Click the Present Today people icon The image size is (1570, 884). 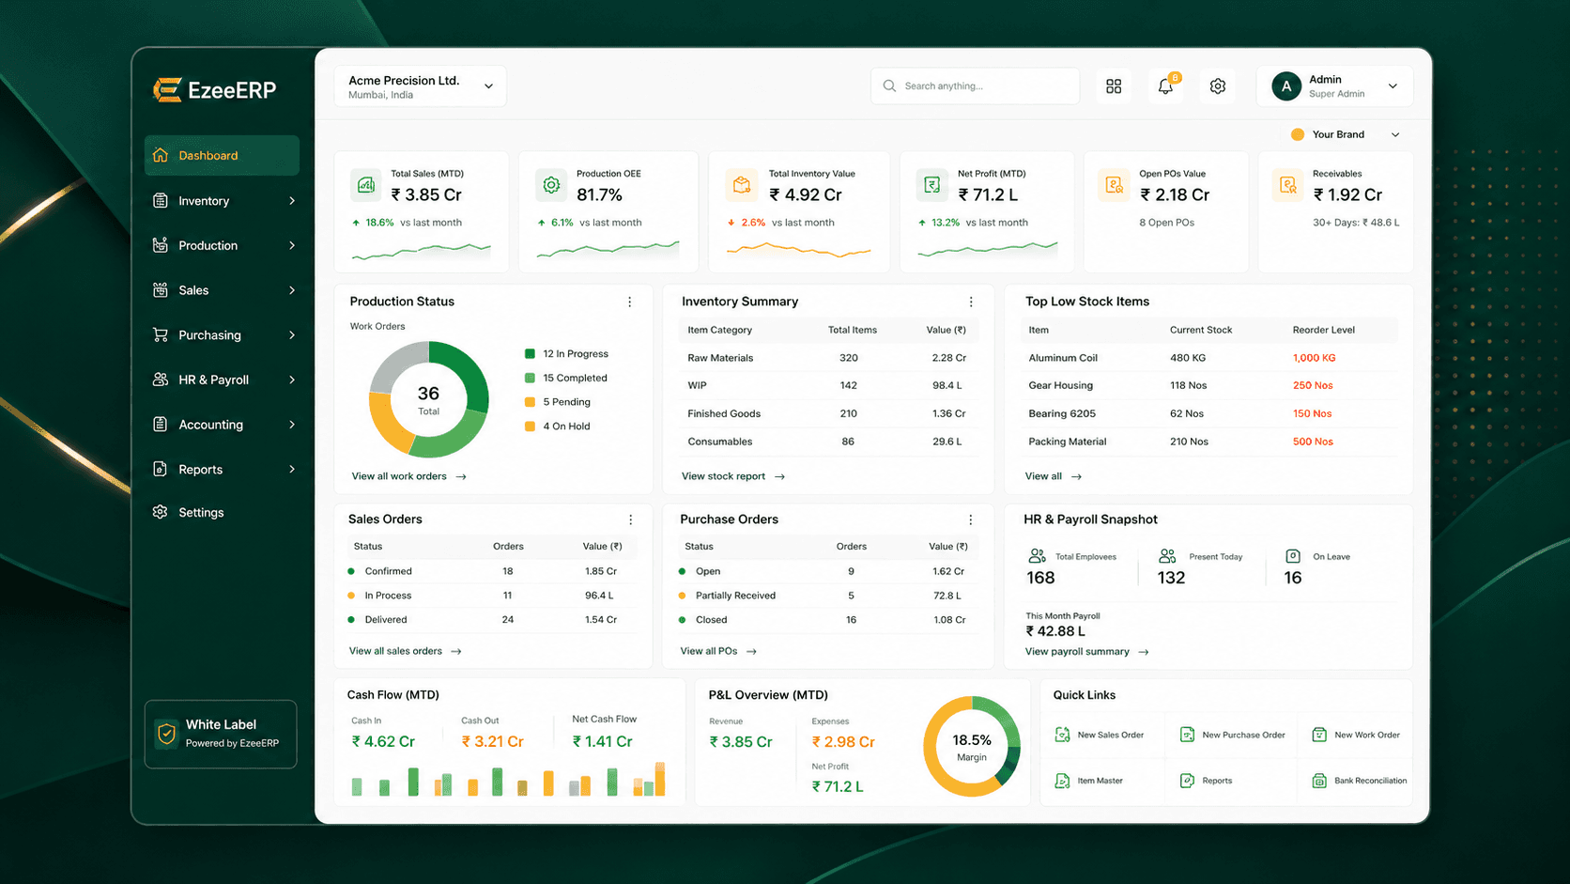(1167, 556)
